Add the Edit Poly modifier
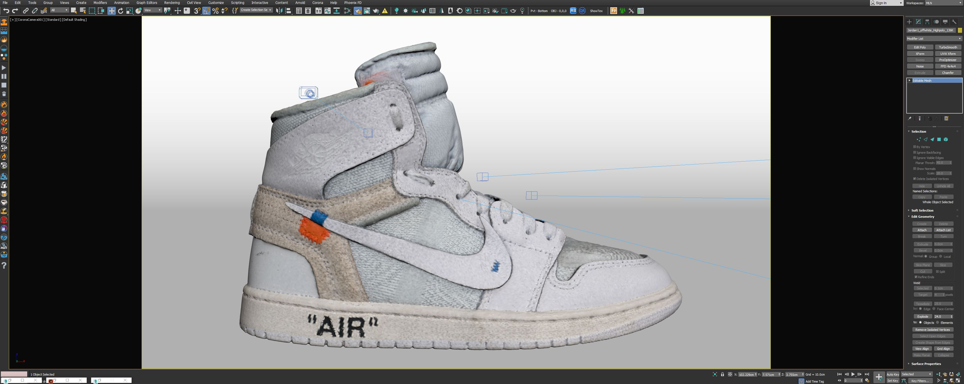The height and width of the screenshot is (384, 964). [920, 47]
